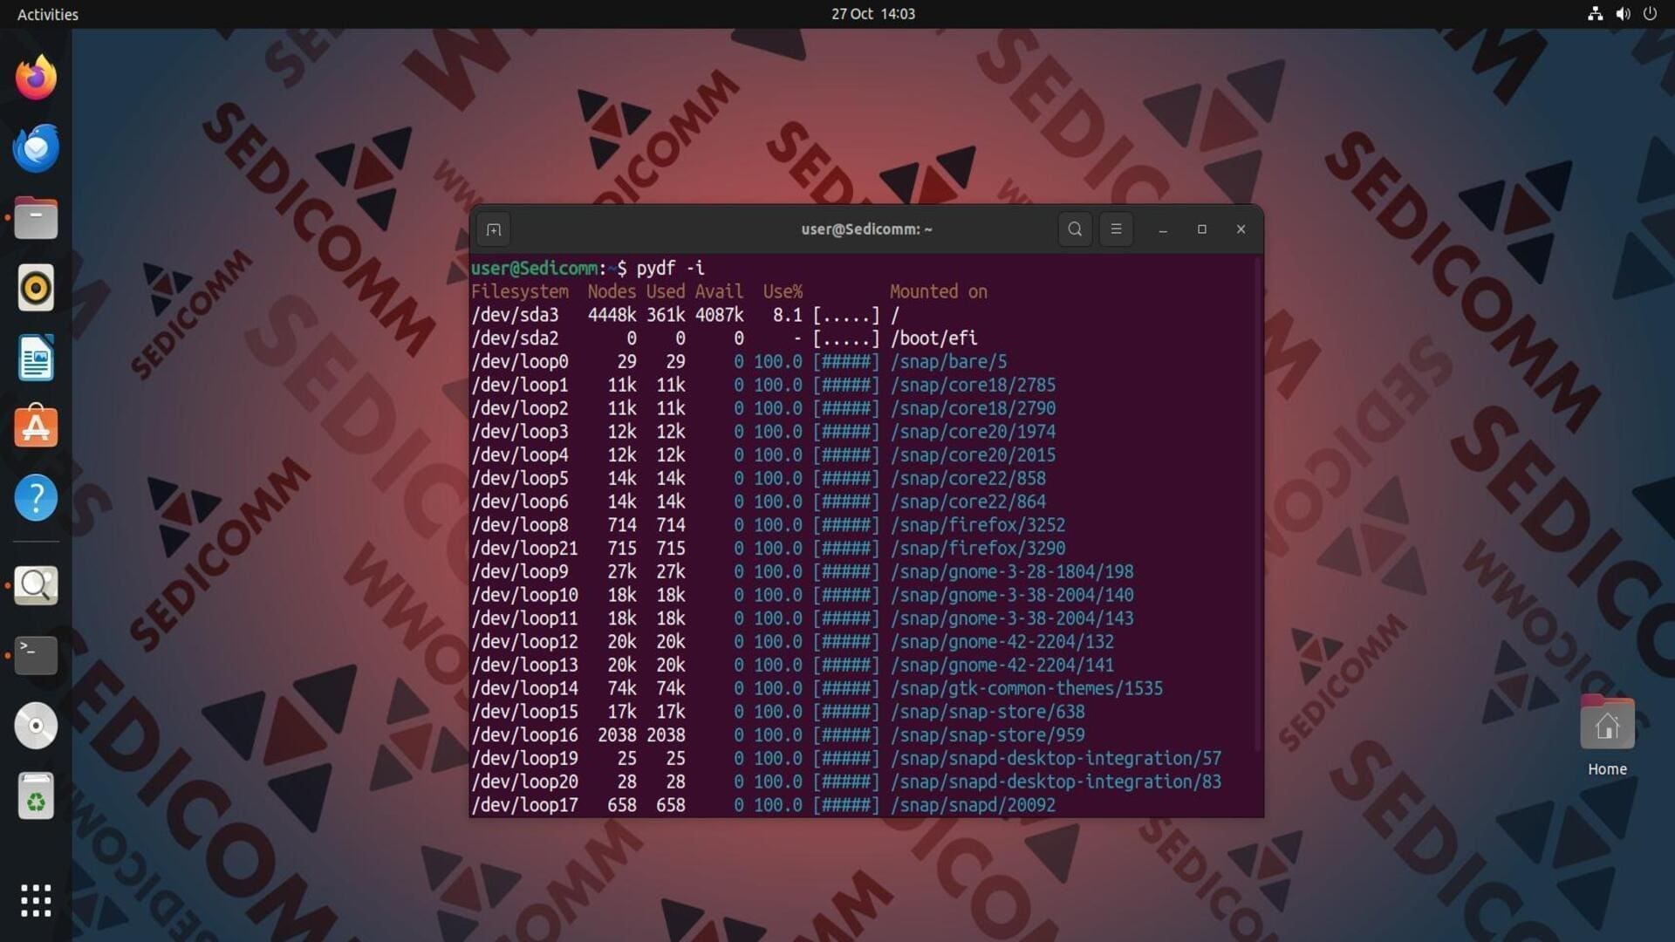
Task: Click the '/snap/gtk-common-themes/1535' mount path
Action: tap(1027, 688)
